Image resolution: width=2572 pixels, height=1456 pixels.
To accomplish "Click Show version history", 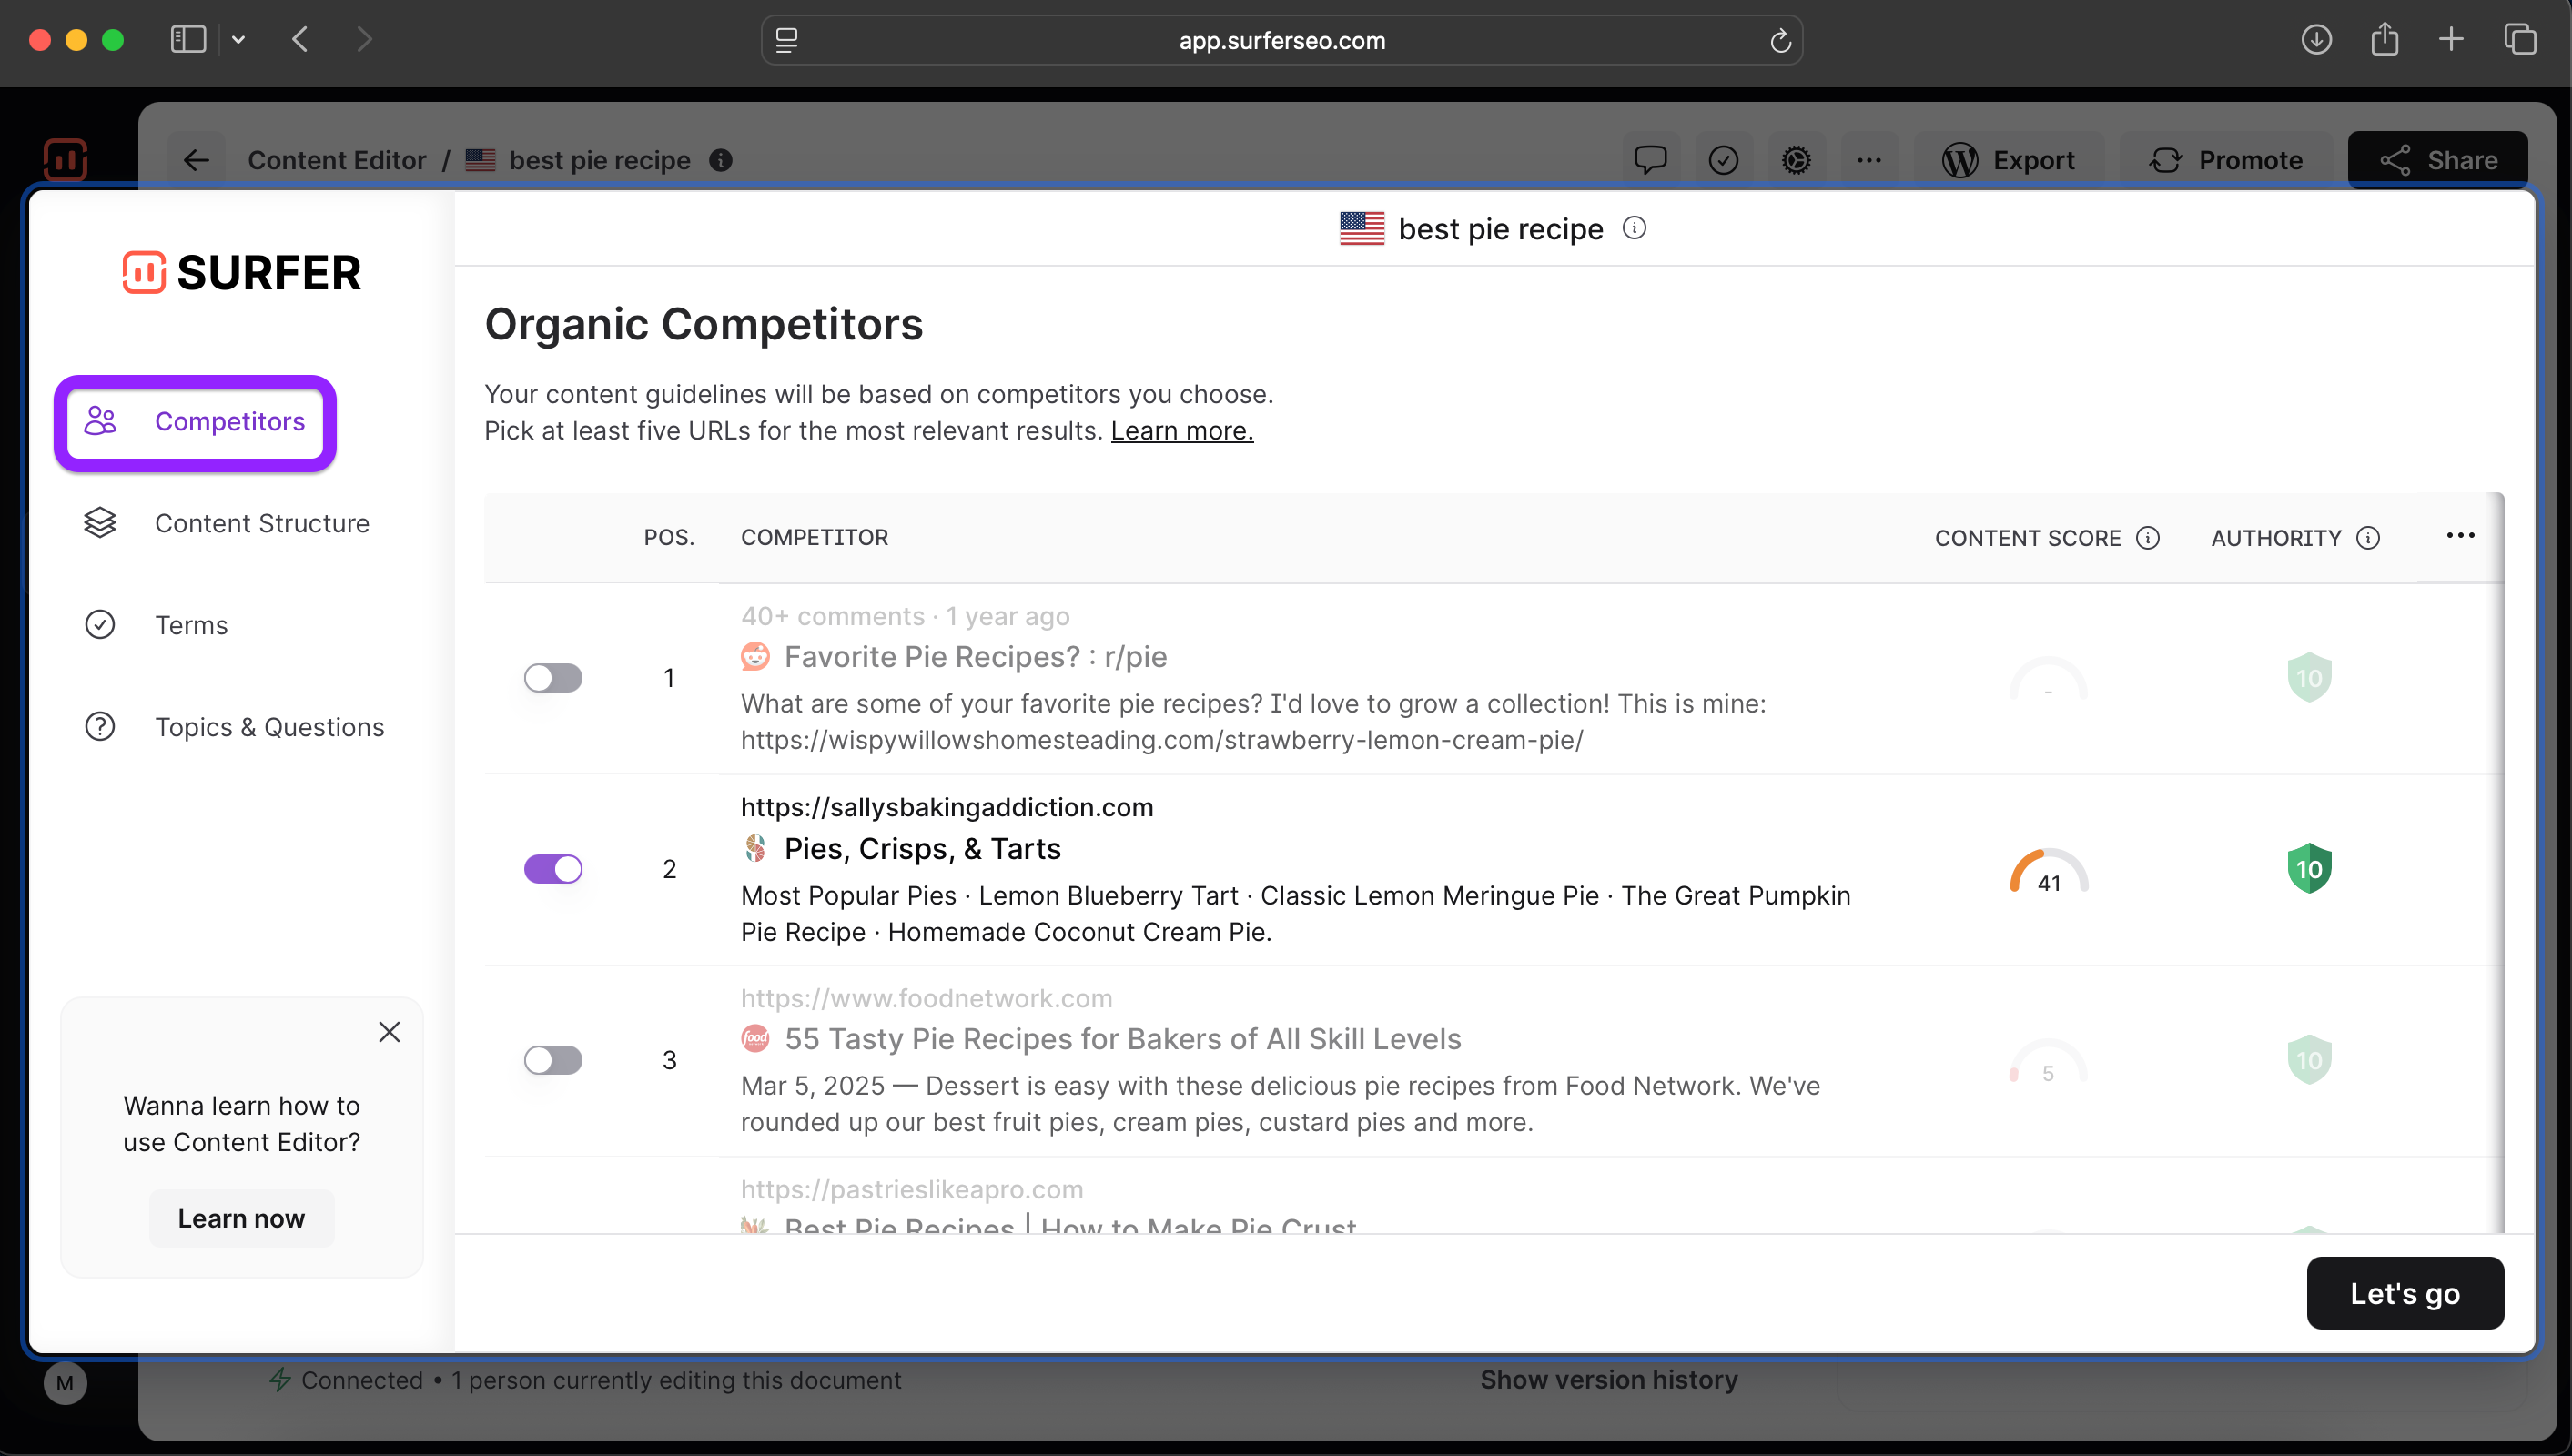I will point(1609,1380).
